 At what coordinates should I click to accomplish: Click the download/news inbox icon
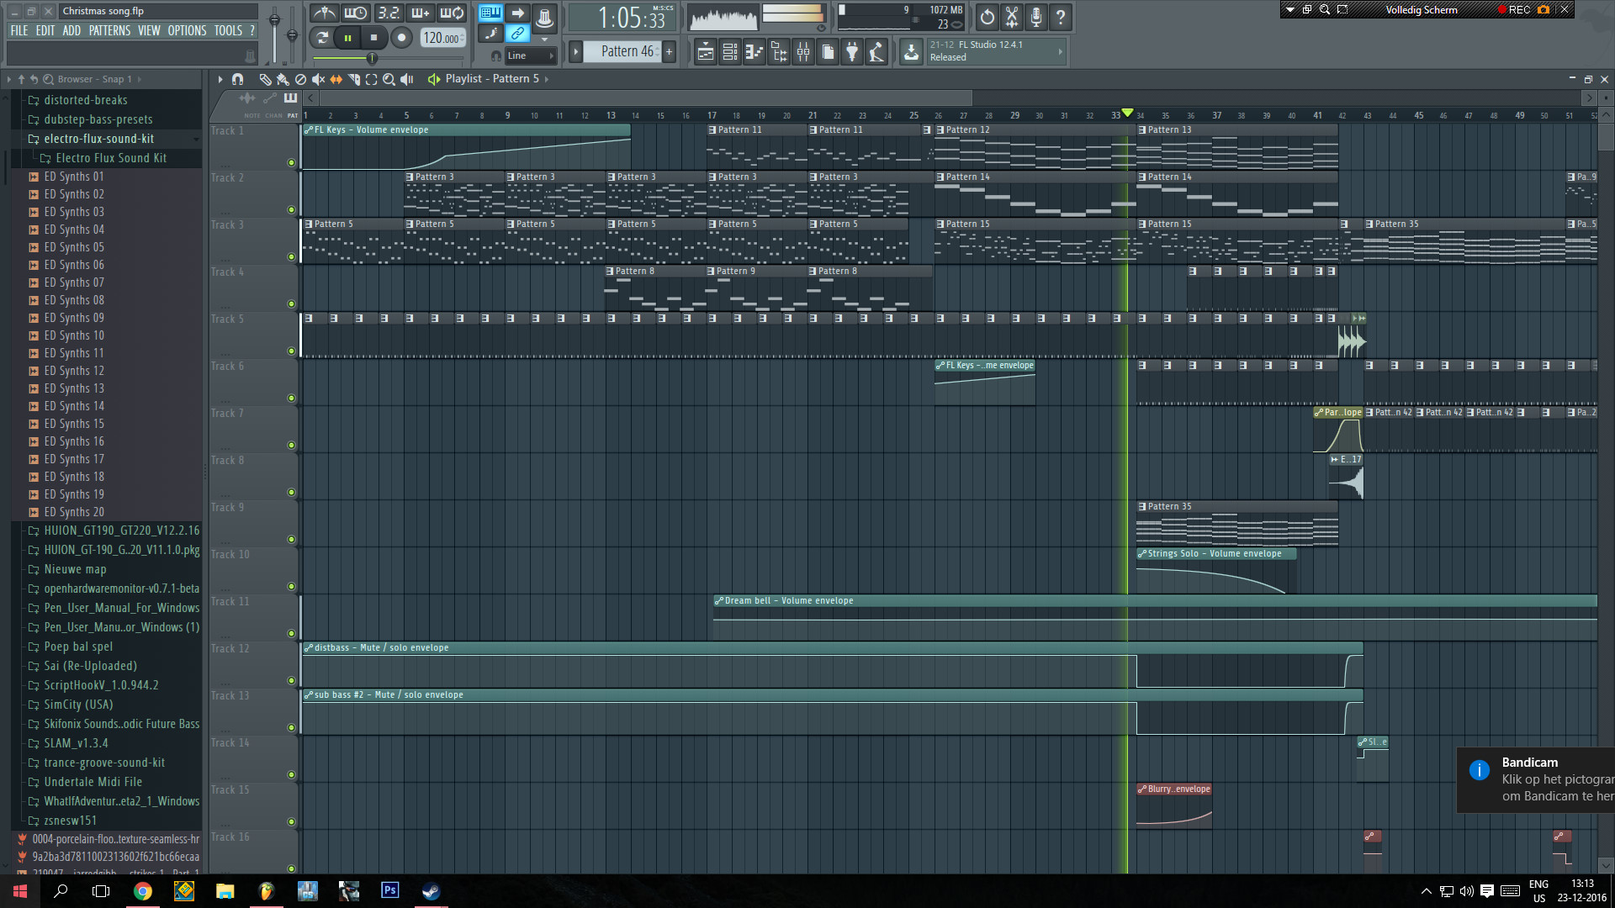click(x=911, y=53)
